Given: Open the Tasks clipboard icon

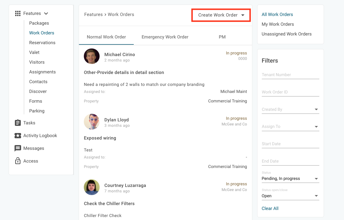Looking at the screenshot, I should click(x=18, y=123).
